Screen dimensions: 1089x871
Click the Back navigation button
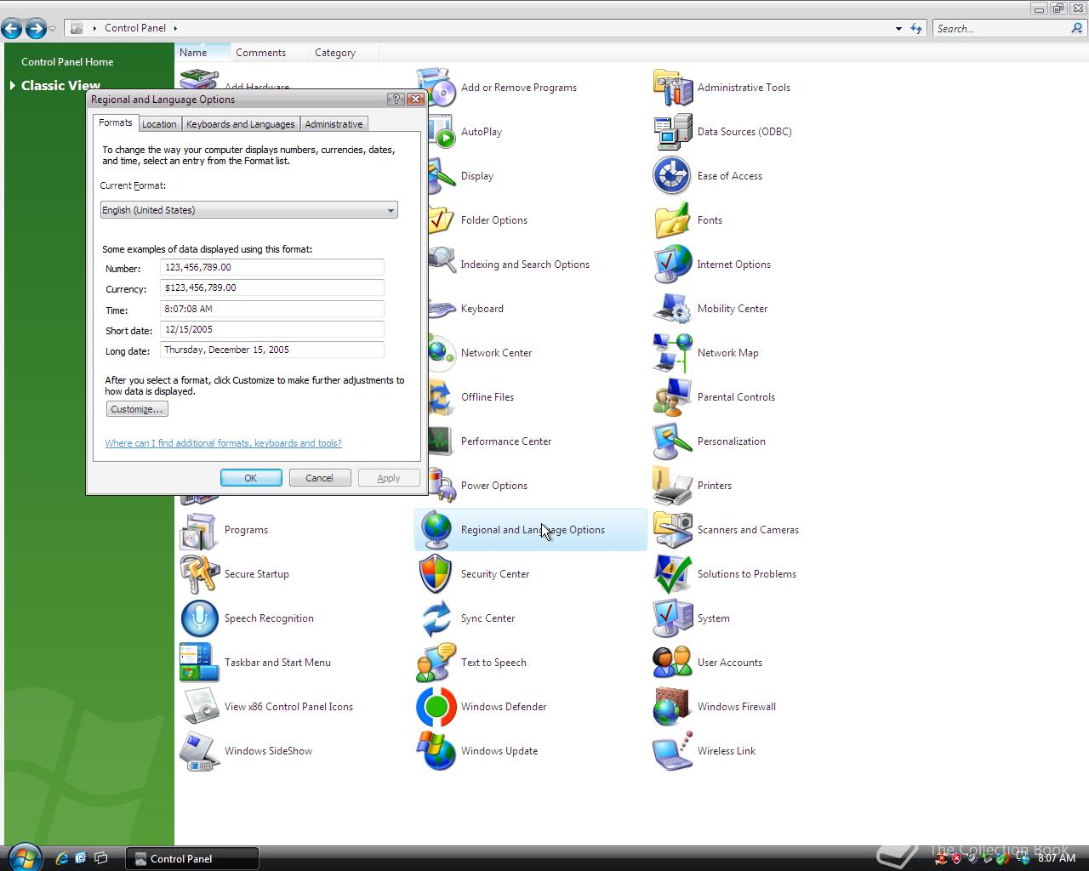[x=12, y=29]
